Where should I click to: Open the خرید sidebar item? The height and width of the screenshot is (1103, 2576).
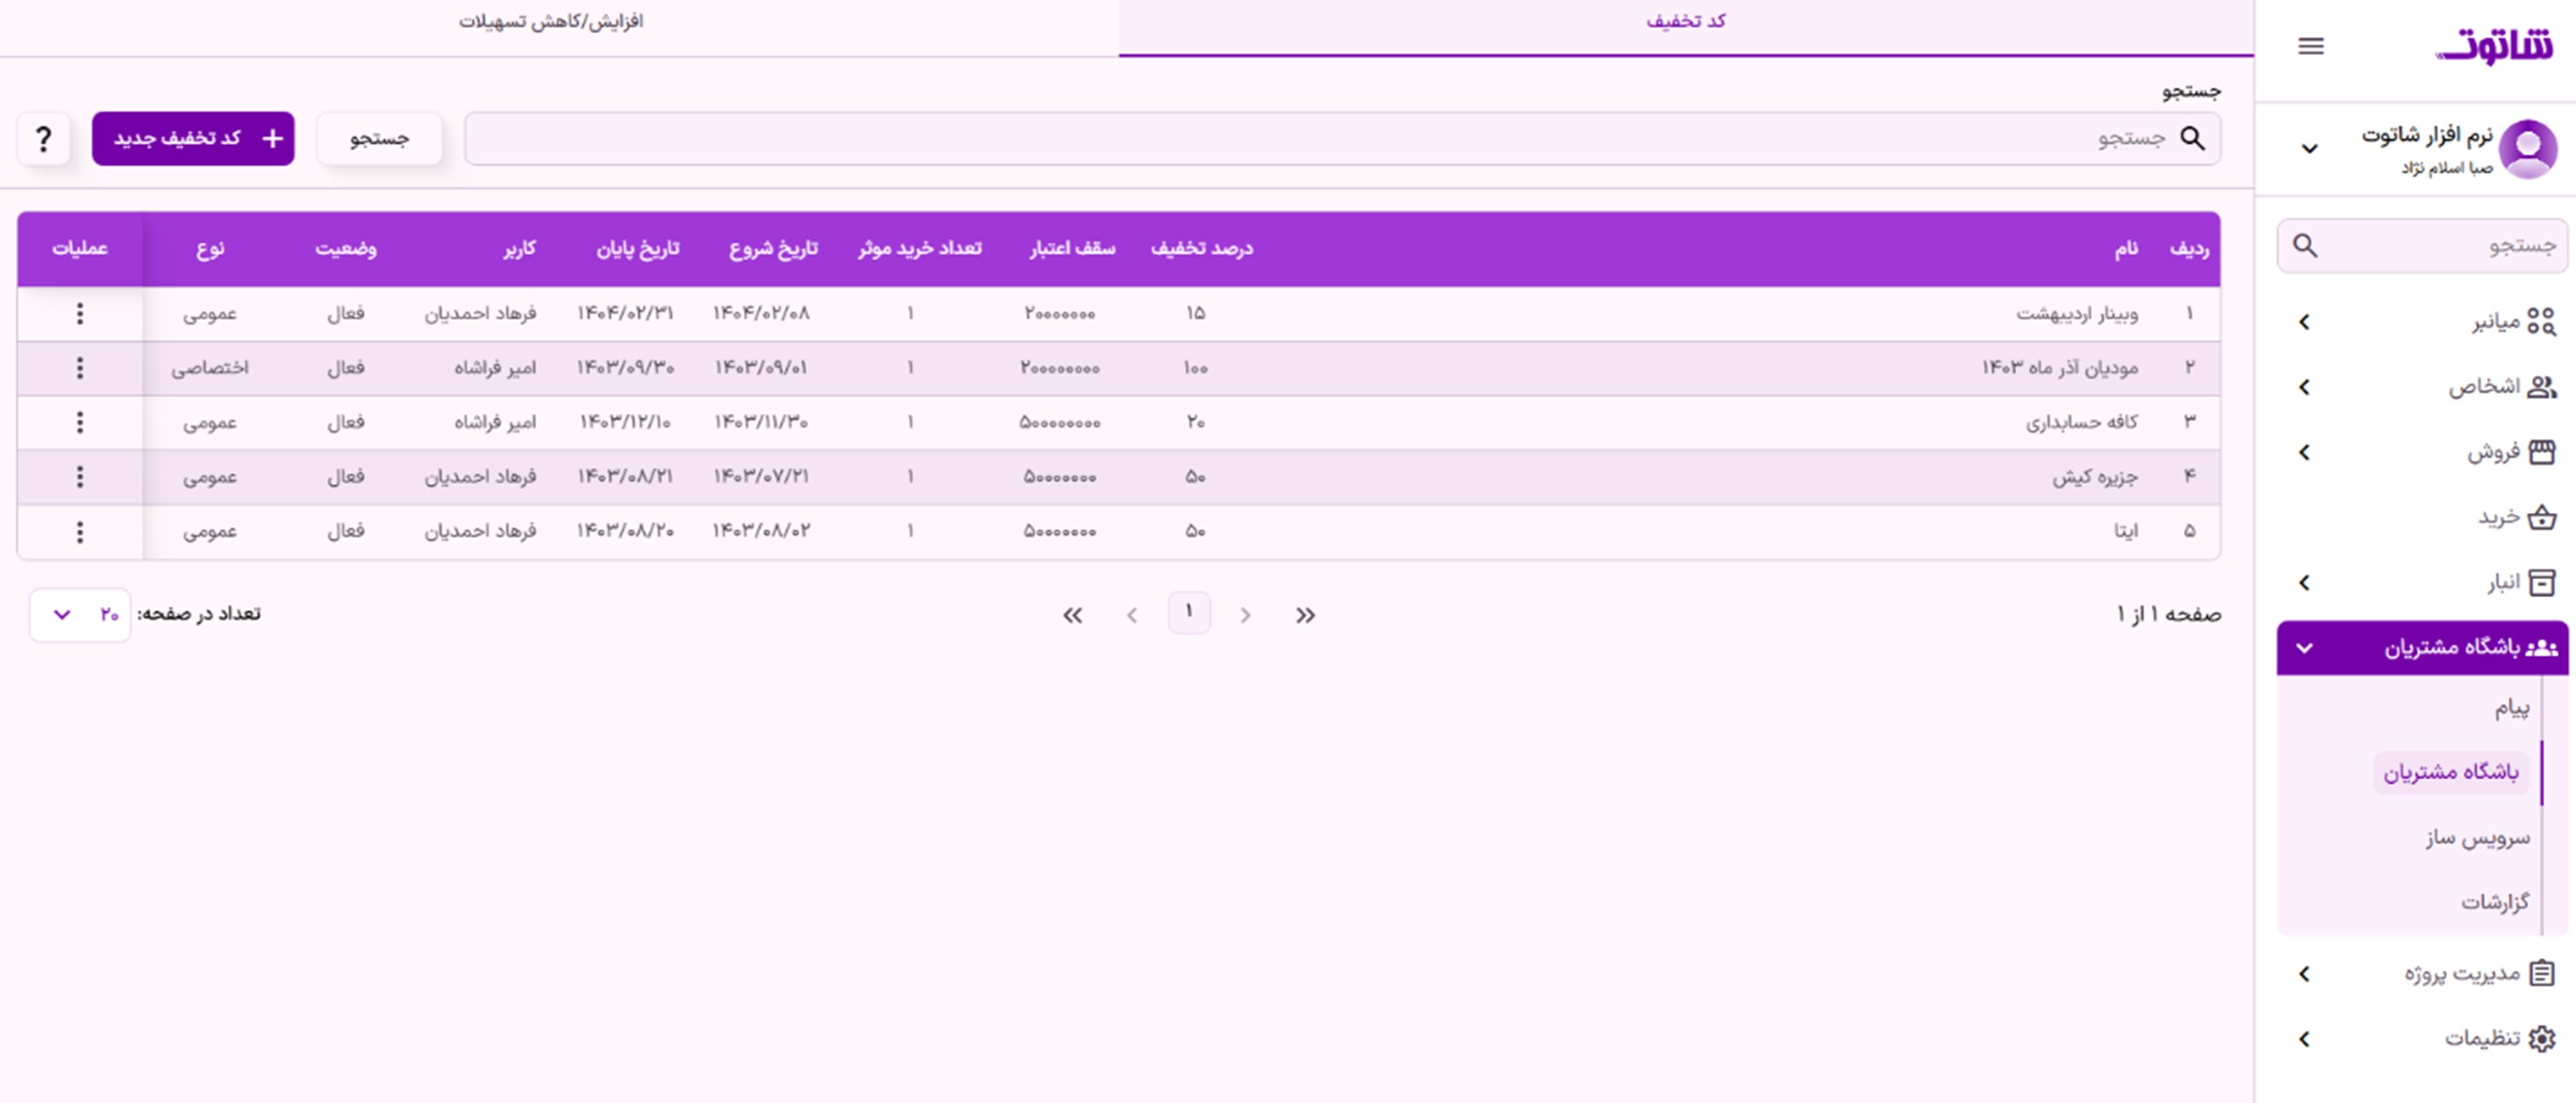point(2498,517)
